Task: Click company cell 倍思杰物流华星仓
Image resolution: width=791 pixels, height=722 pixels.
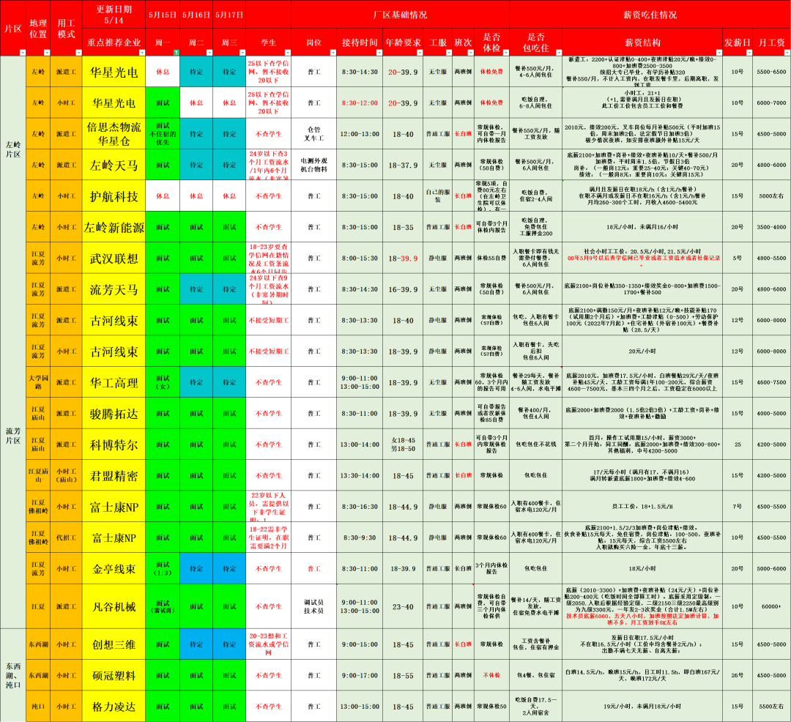Action: pos(114,133)
